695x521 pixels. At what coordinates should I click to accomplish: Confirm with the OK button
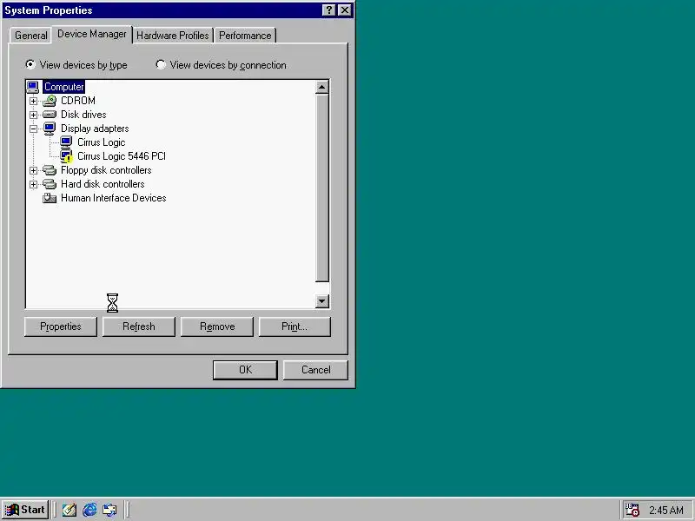coord(245,370)
